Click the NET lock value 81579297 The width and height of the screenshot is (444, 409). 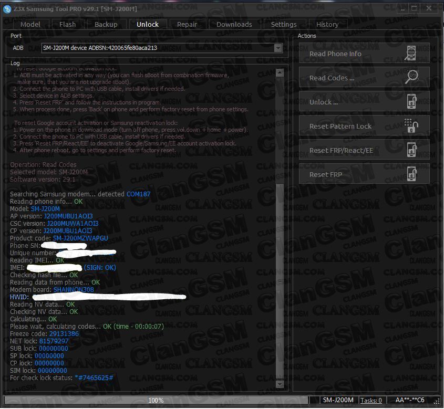(x=54, y=341)
